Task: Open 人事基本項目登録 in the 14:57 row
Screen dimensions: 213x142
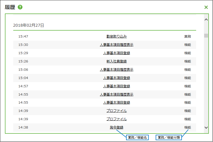Action: coord(116,86)
